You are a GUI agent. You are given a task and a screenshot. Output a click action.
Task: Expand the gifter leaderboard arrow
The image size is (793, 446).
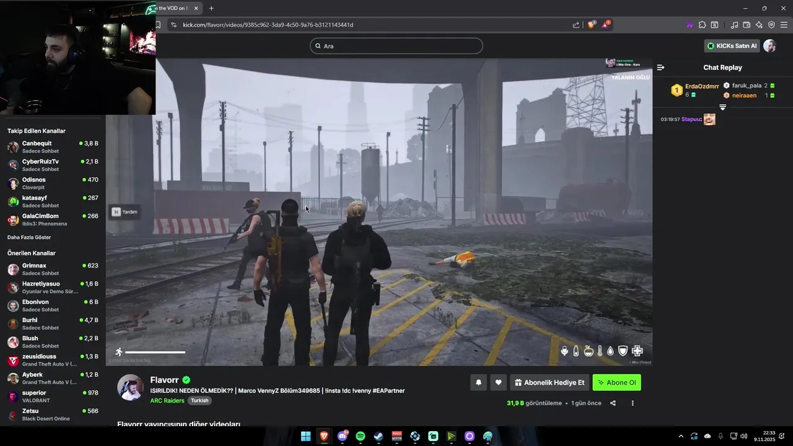click(x=722, y=107)
